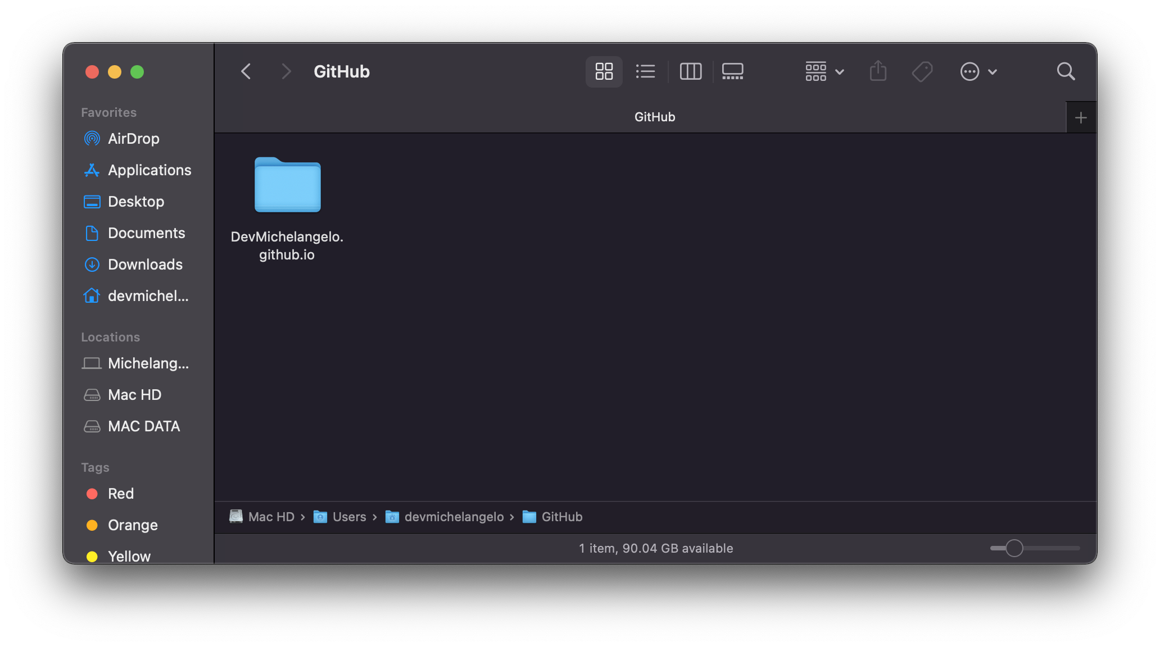Switch to column view mode

point(691,71)
